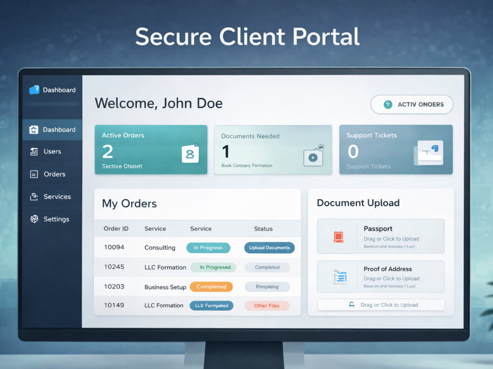Click the ACTIV ONOERS button
493x369 pixels.
412,104
